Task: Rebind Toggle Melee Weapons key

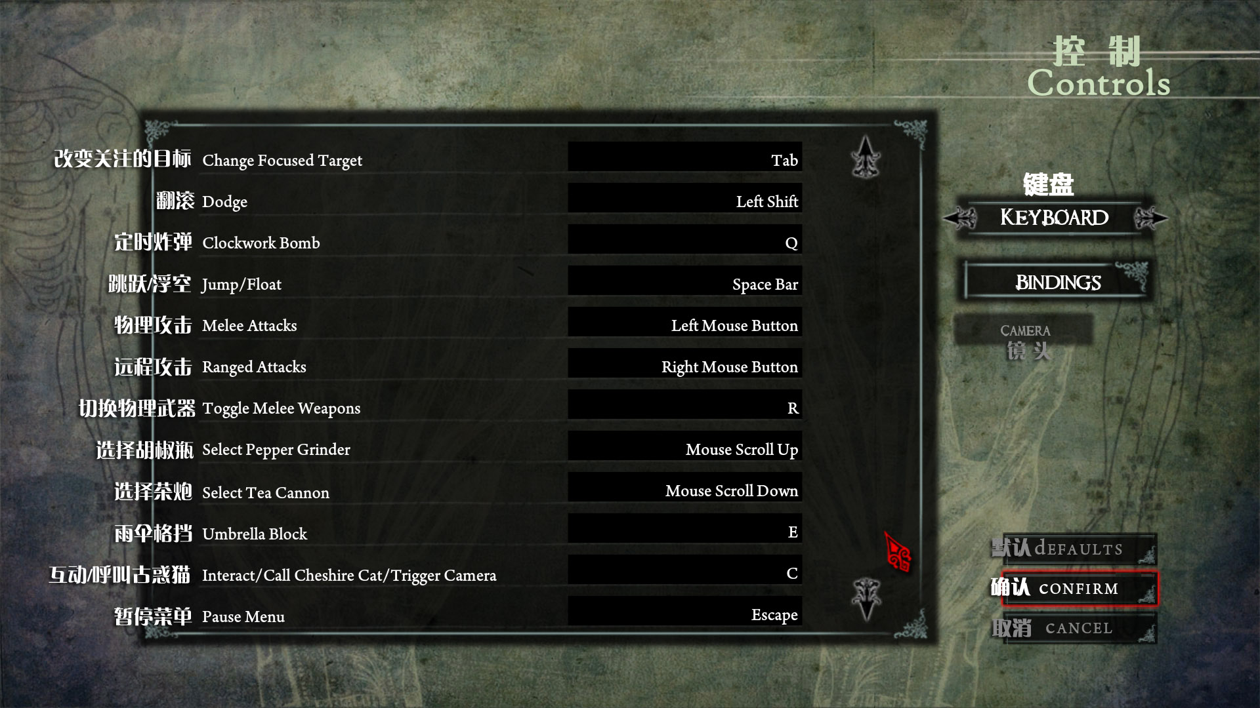Action: pyautogui.click(x=684, y=405)
